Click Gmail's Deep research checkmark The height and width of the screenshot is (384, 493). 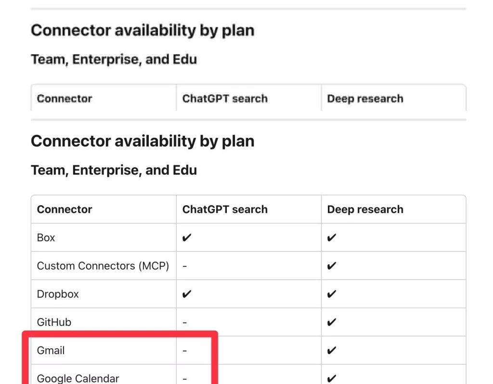click(x=332, y=350)
